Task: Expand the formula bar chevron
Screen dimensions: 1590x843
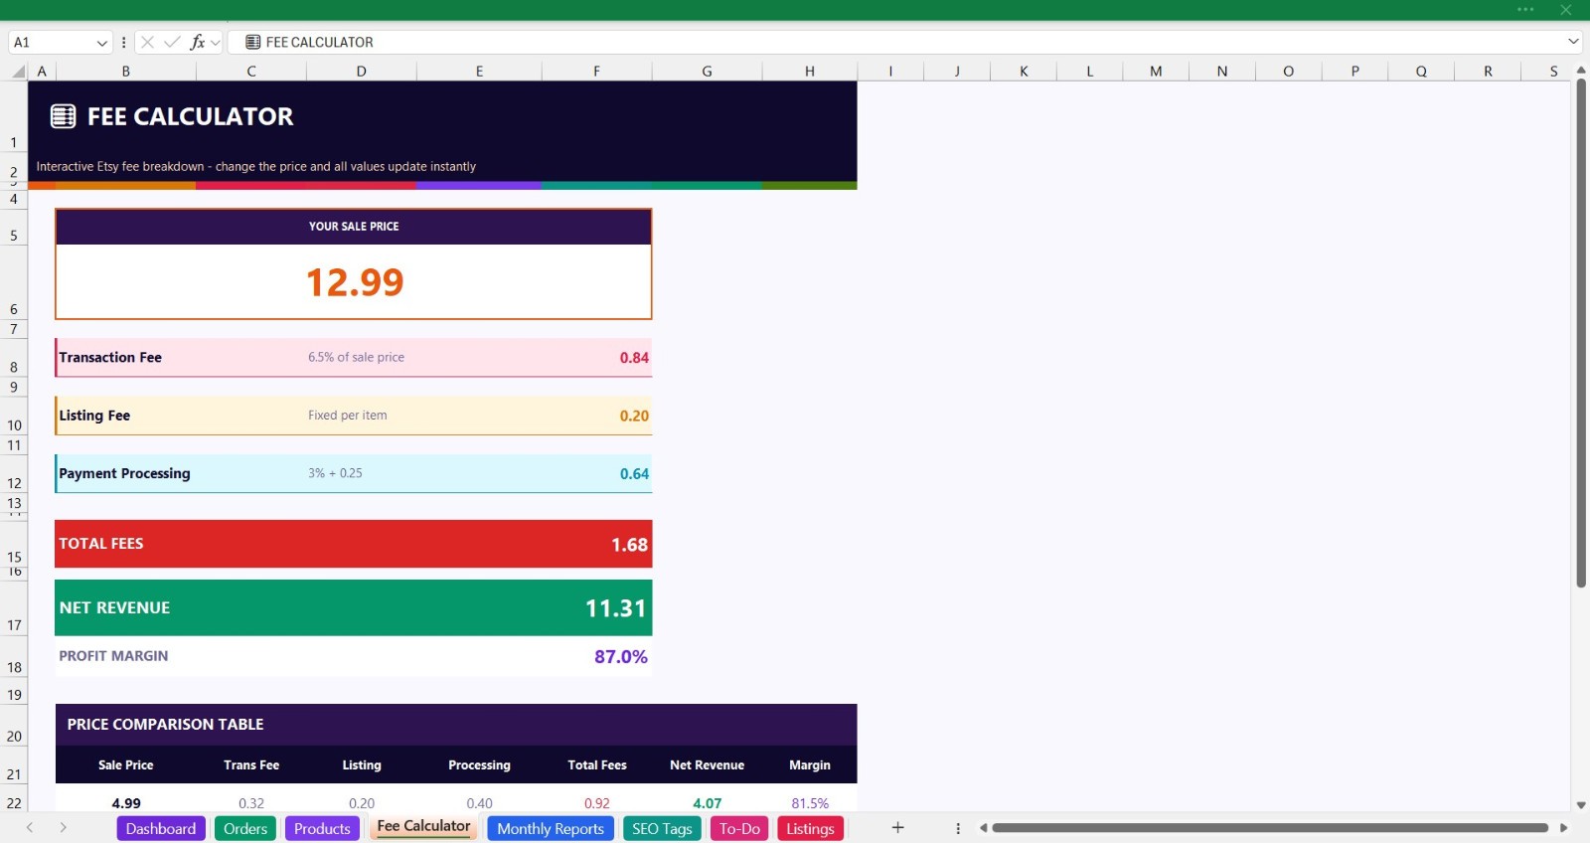Action: (x=1573, y=42)
